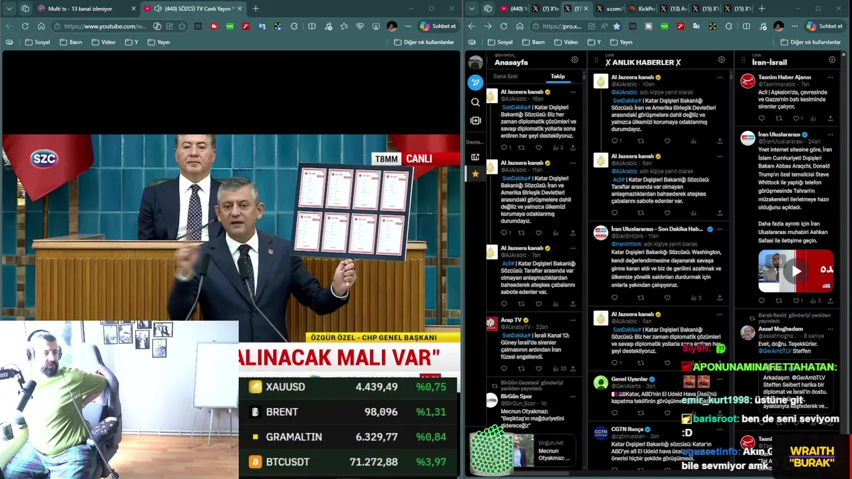This screenshot has height=479, width=852.
Task: Open the compose post button in X Pro sidebar
Action: (x=475, y=82)
